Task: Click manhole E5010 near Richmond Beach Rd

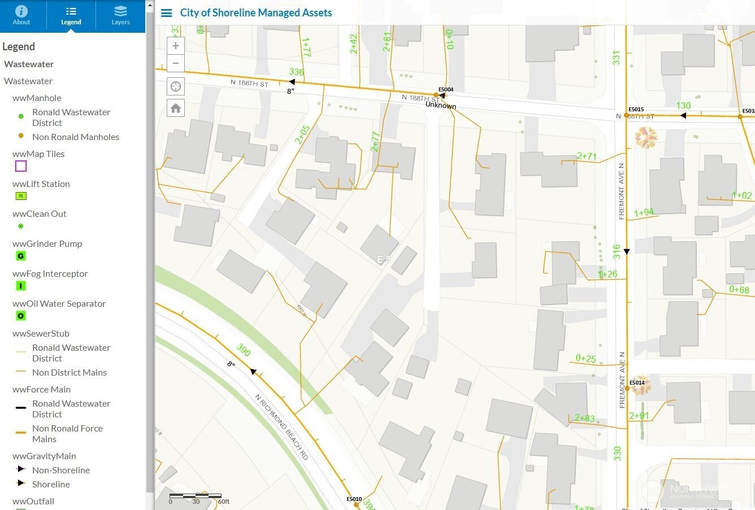Action: click(x=356, y=504)
